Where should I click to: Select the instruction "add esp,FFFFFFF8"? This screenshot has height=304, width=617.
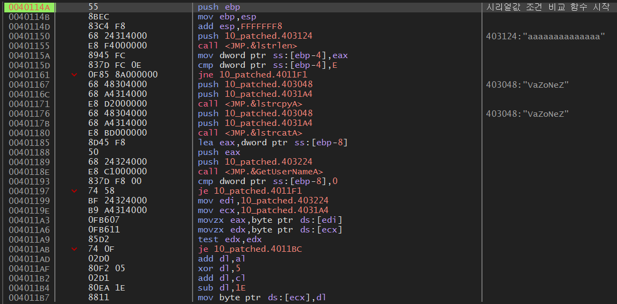pos(240,26)
